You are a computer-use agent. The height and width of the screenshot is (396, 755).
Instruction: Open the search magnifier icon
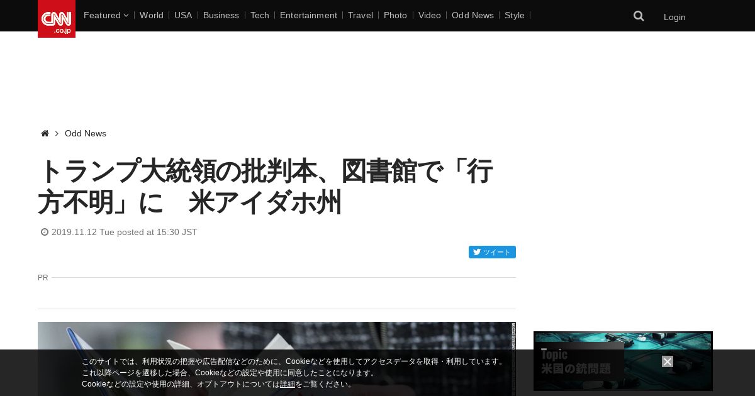coord(639,16)
